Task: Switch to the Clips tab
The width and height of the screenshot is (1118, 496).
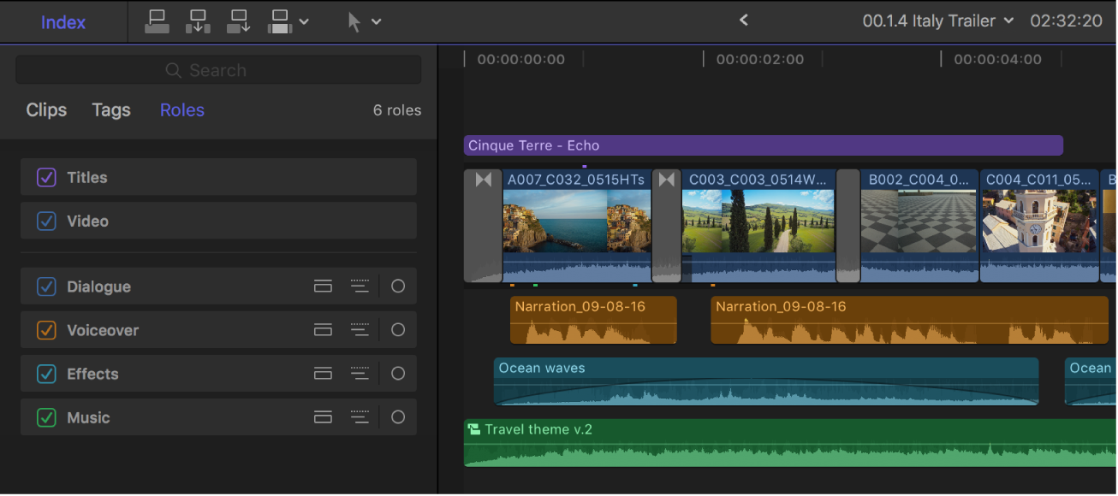Action: [46, 109]
